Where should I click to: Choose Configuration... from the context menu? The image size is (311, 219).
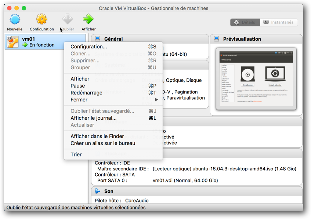(x=113, y=47)
